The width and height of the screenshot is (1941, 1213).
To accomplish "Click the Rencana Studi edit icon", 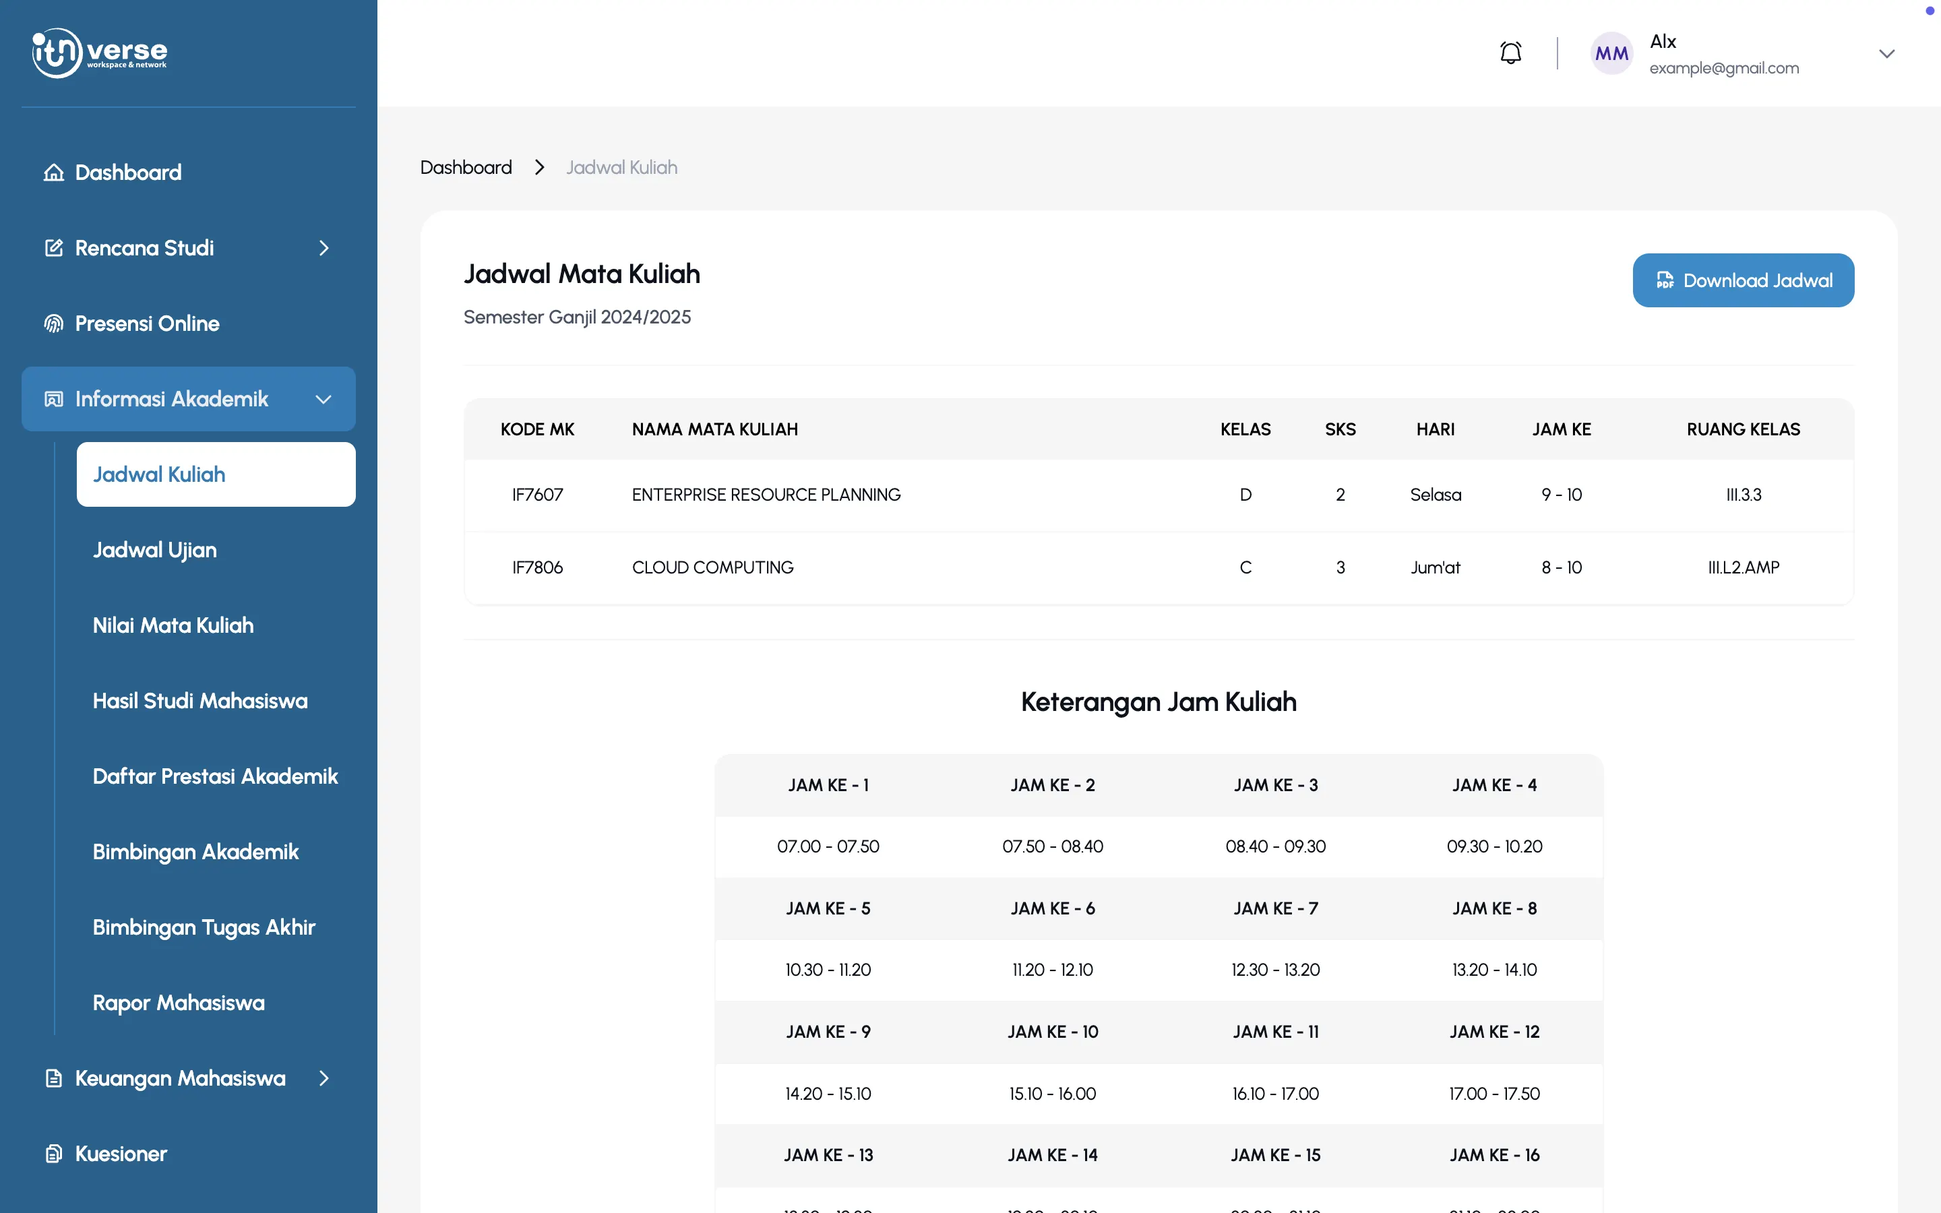I will click(54, 248).
